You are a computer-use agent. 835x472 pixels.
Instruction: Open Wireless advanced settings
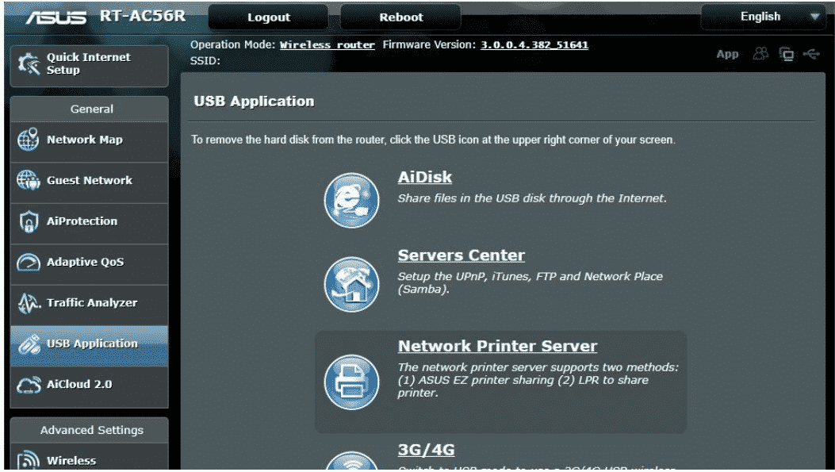[x=89, y=459]
